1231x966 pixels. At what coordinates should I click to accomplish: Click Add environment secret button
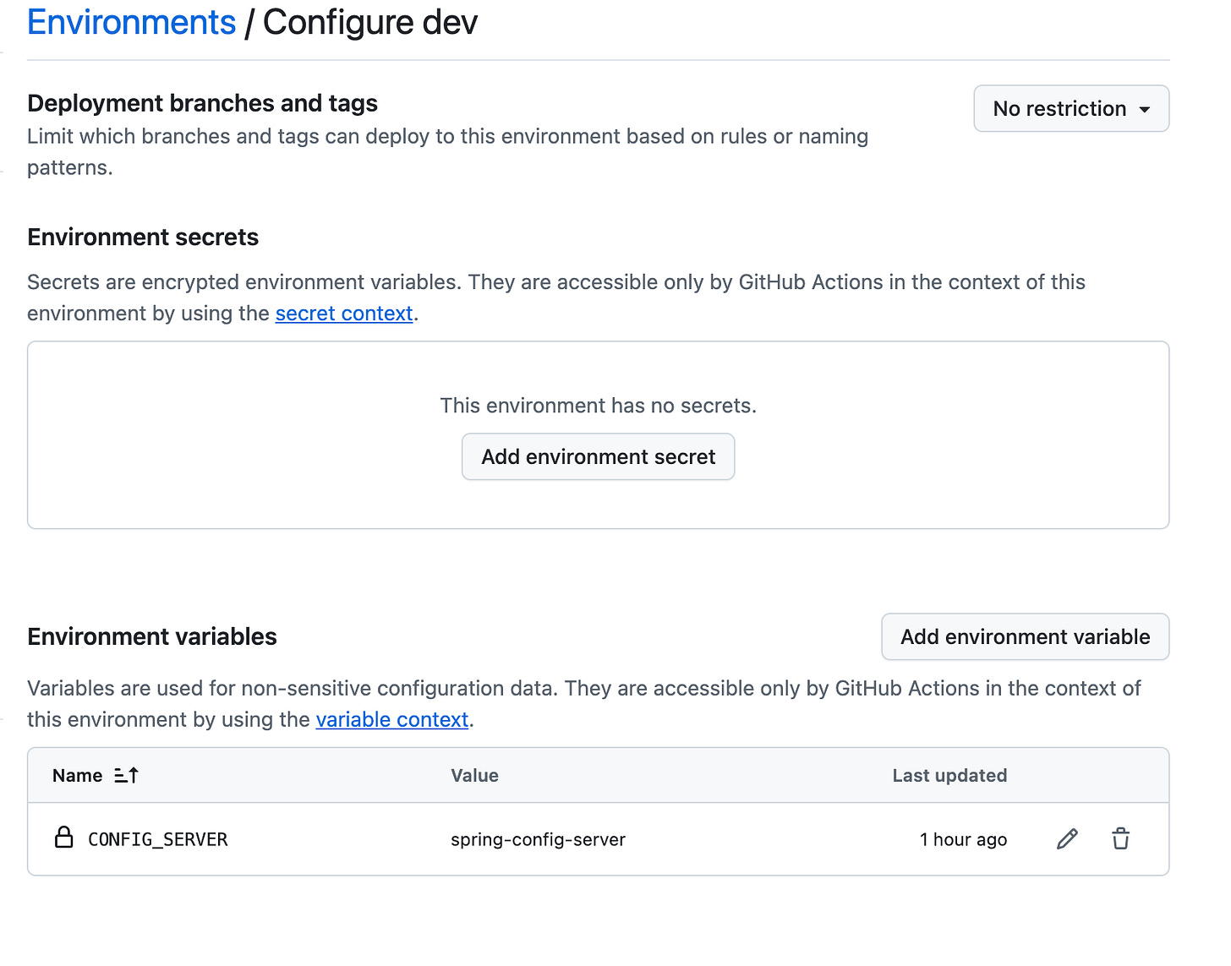point(598,457)
